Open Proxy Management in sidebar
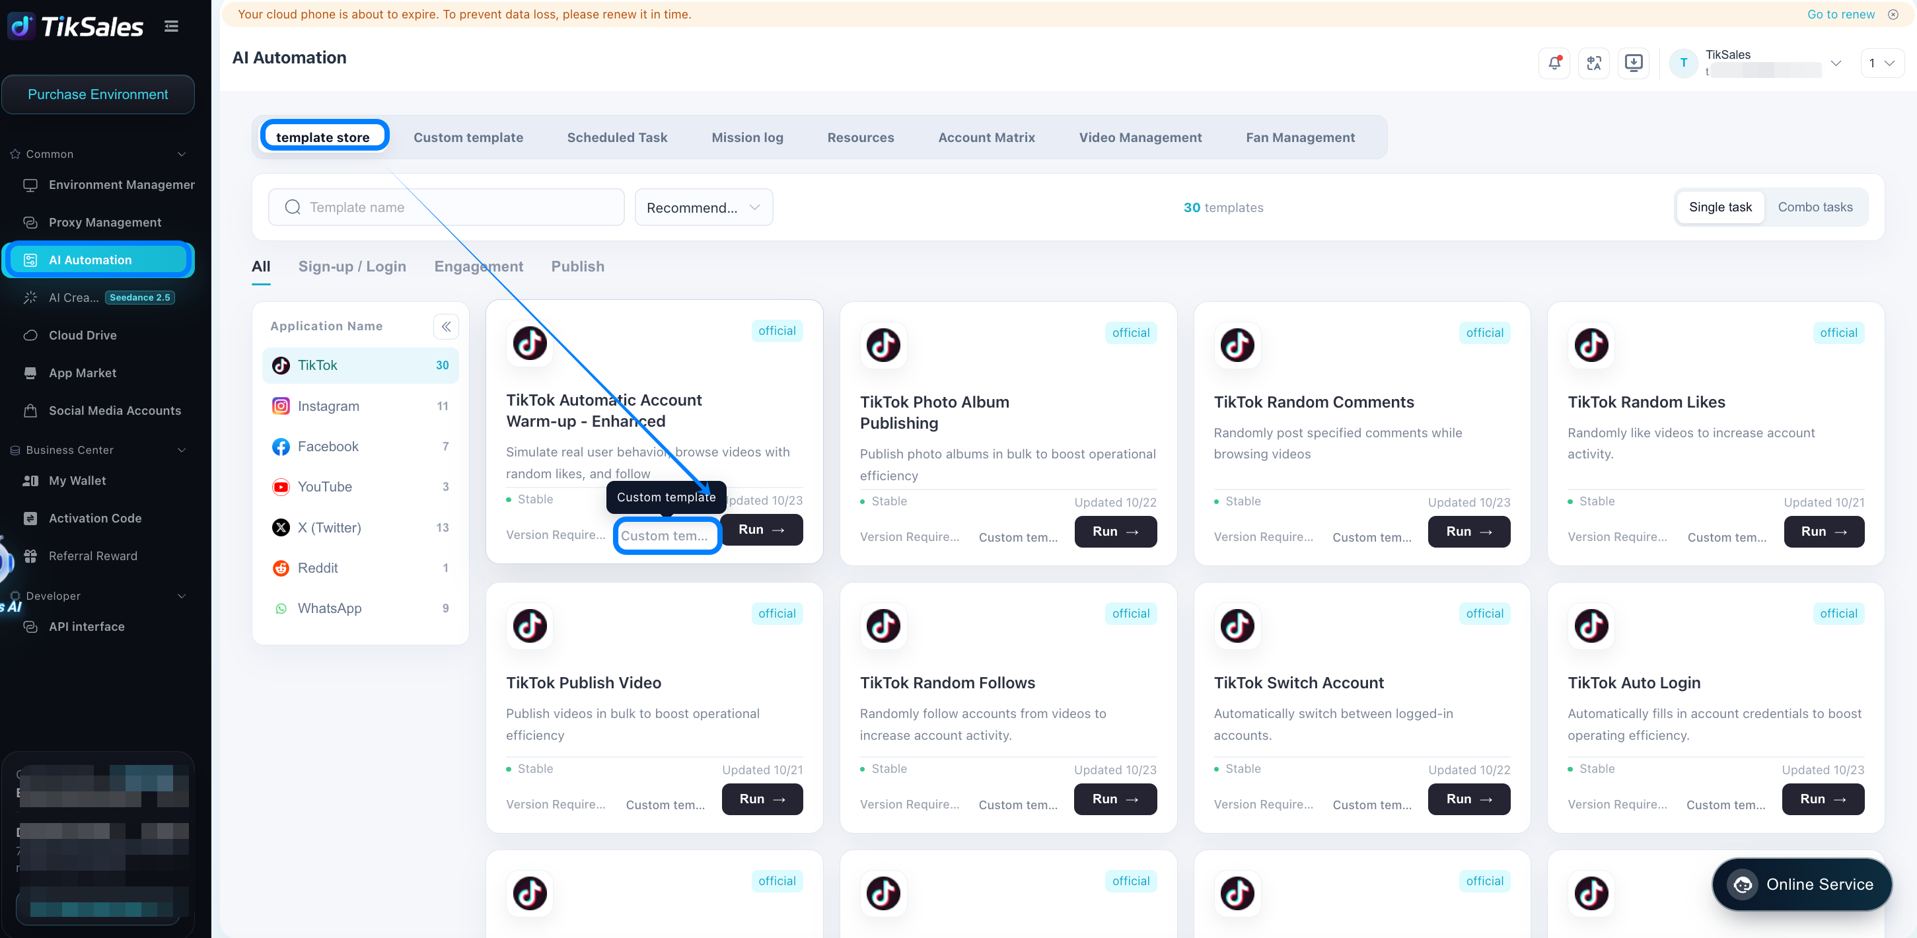 point(98,223)
